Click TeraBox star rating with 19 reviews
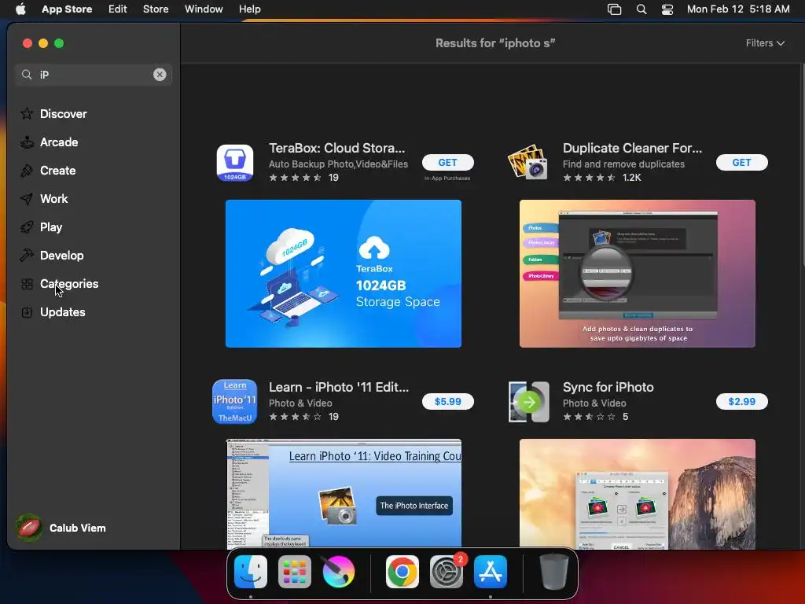This screenshot has width=805, height=604. (x=304, y=178)
